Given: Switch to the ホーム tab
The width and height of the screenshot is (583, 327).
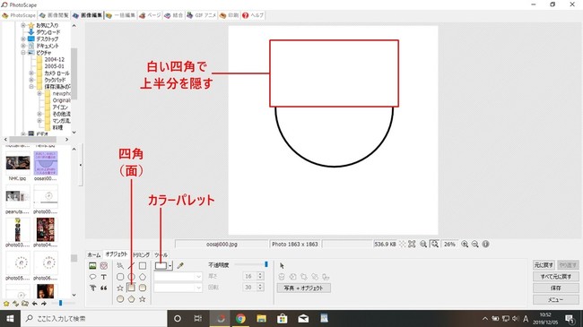Looking at the screenshot, I should [93, 255].
